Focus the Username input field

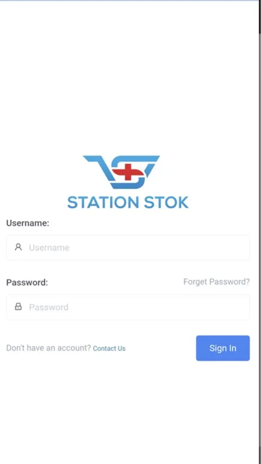coord(128,247)
